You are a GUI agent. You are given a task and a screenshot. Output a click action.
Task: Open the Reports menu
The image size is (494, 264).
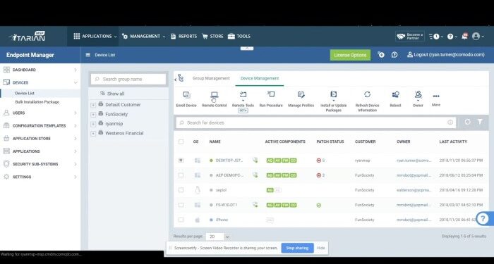(x=183, y=36)
